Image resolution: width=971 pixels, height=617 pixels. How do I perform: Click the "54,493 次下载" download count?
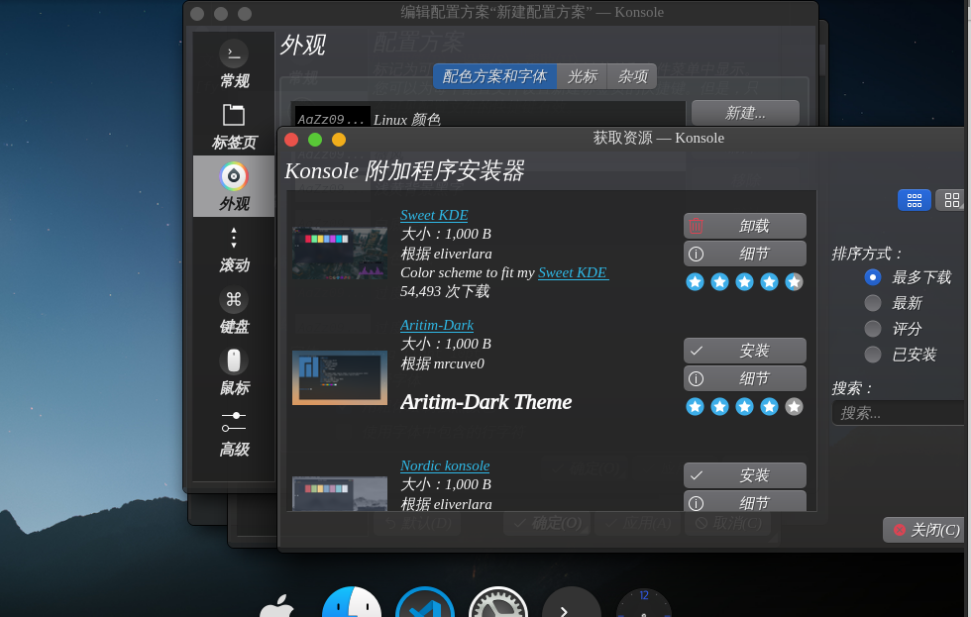pyautogui.click(x=445, y=291)
